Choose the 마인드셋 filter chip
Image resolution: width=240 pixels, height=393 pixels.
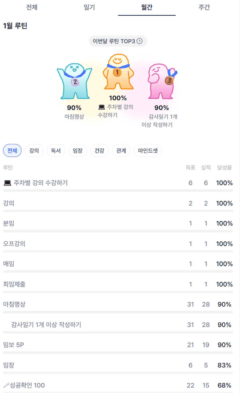click(x=148, y=151)
